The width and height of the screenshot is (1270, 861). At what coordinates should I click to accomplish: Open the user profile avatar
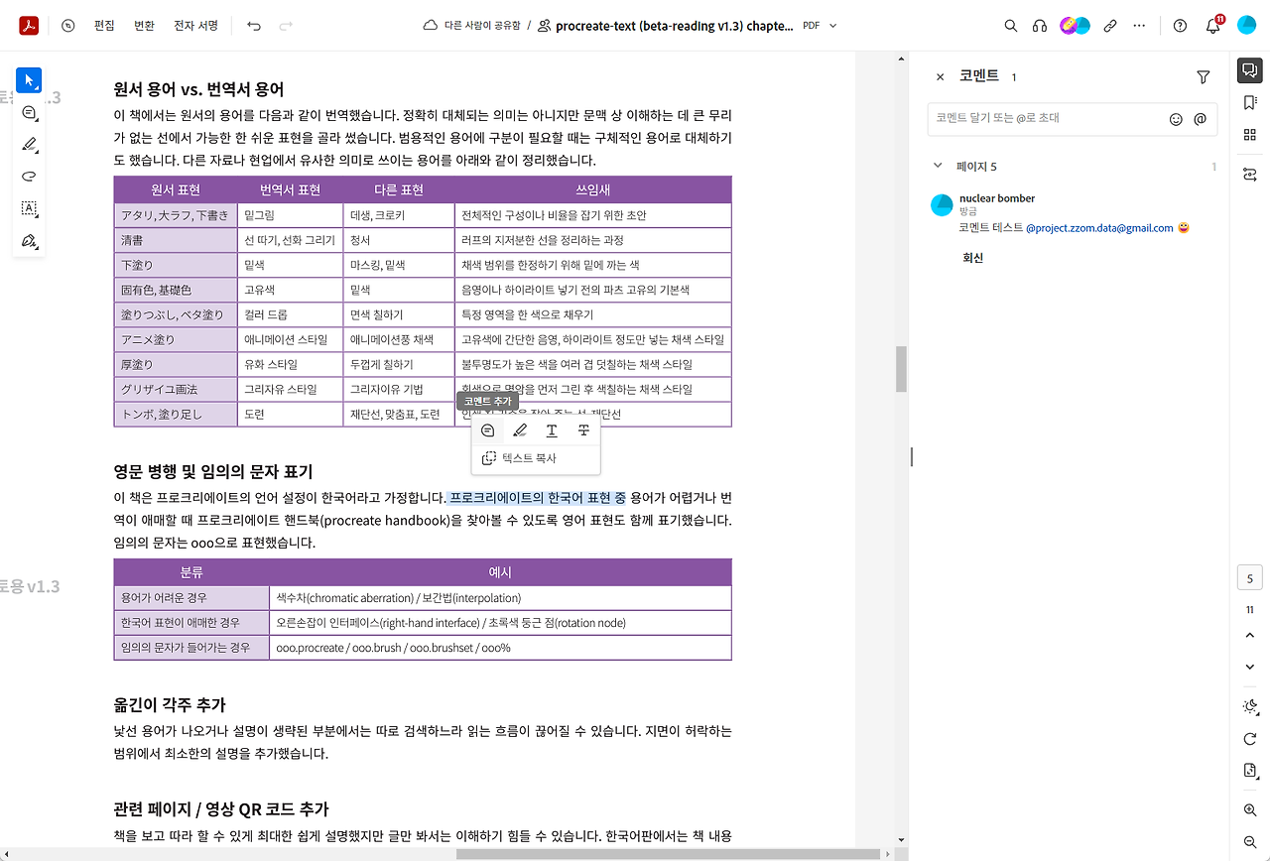tap(1247, 26)
